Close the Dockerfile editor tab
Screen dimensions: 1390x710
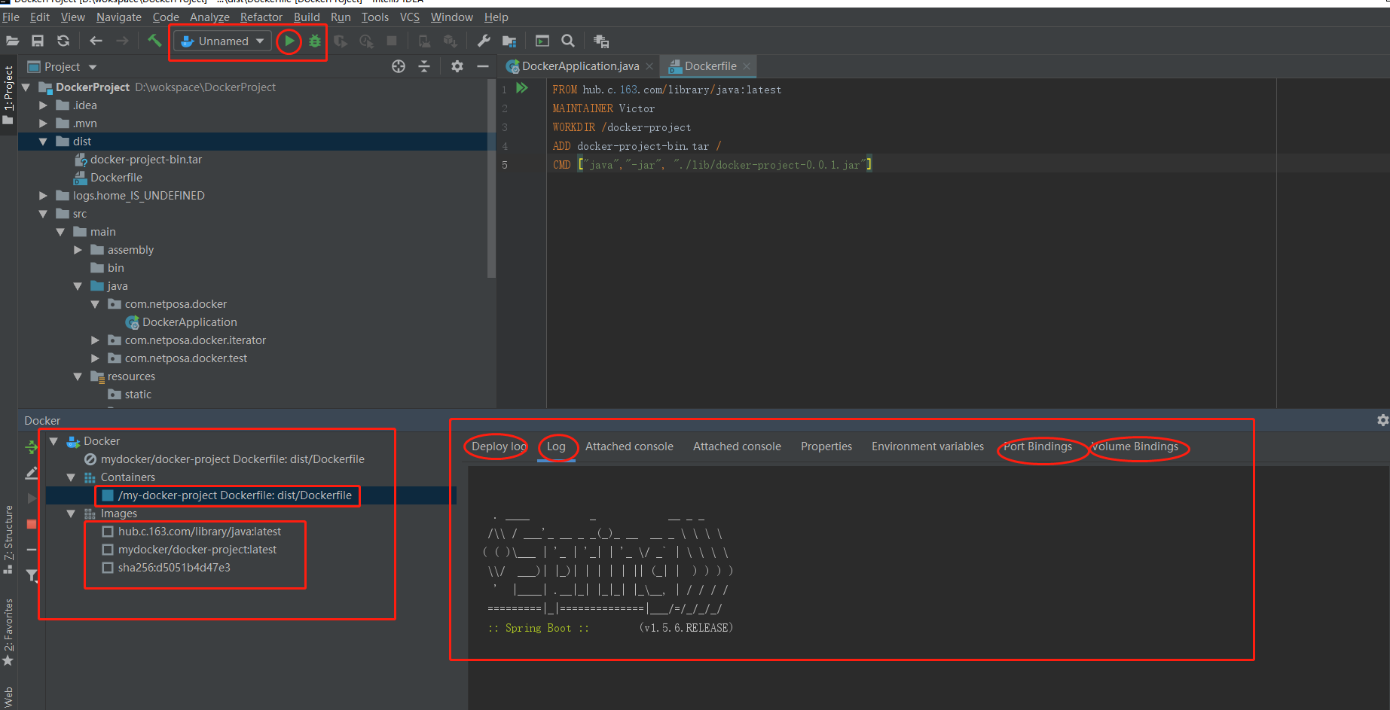coord(747,66)
